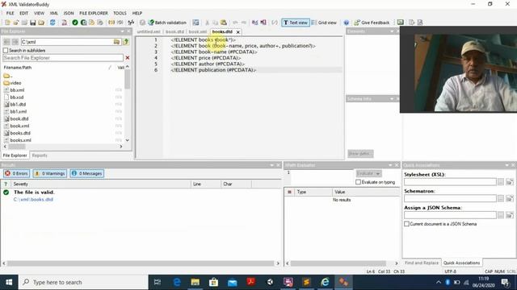Switch to the book.xml tab
This screenshot has height=290, width=517.
[197, 31]
